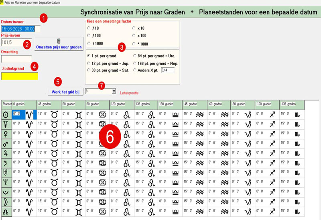The width and height of the screenshot is (321, 220).
Task: Click Gemini symbol in Sun row
Action: (x=79, y=115)
